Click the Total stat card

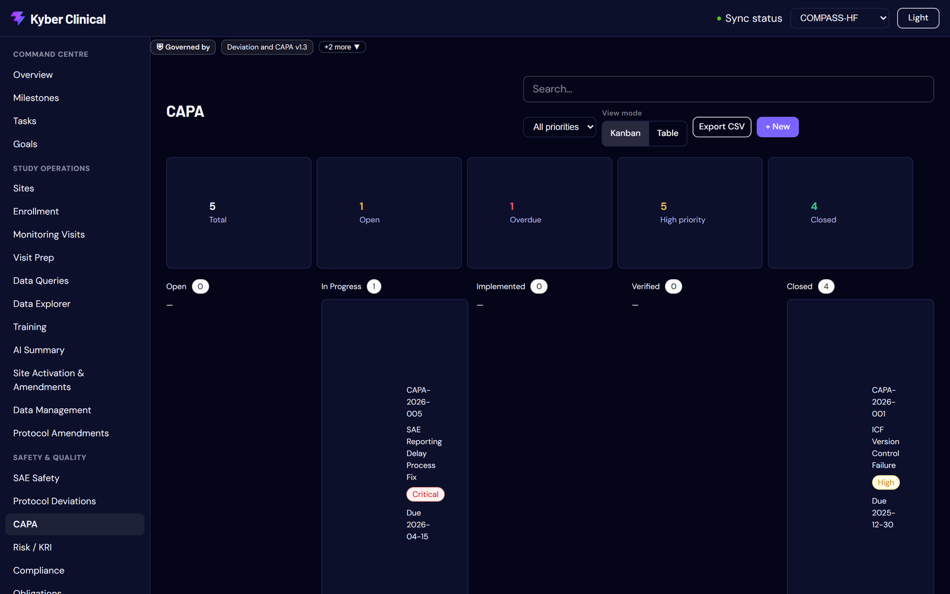pos(239,213)
